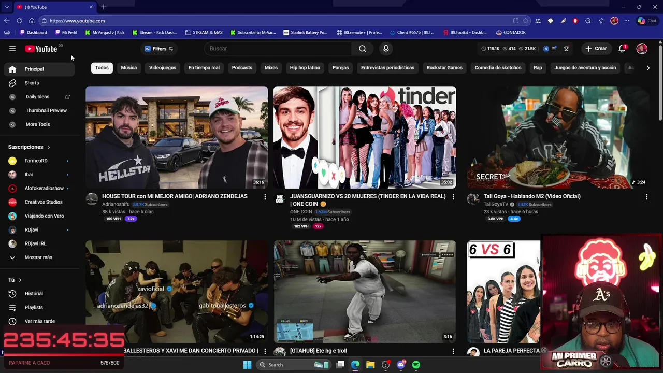This screenshot has width=663, height=373.
Task: Expand the Tú section chevron
Action: point(20,280)
